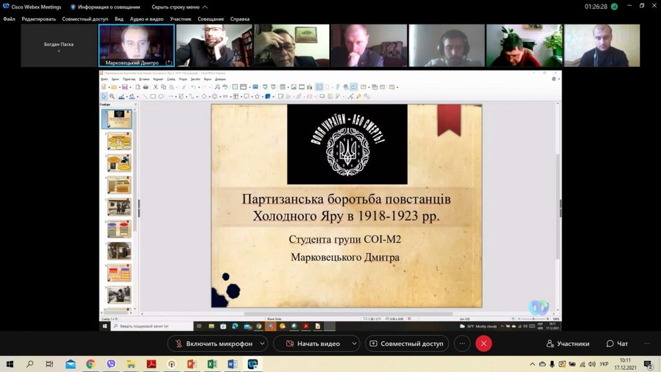Show hidden system tray icons
Image resolution: width=661 pixels, height=372 pixels.
[533, 364]
